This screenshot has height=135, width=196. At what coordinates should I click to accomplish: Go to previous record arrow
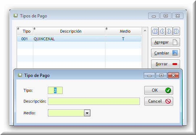tap(162, 31)
